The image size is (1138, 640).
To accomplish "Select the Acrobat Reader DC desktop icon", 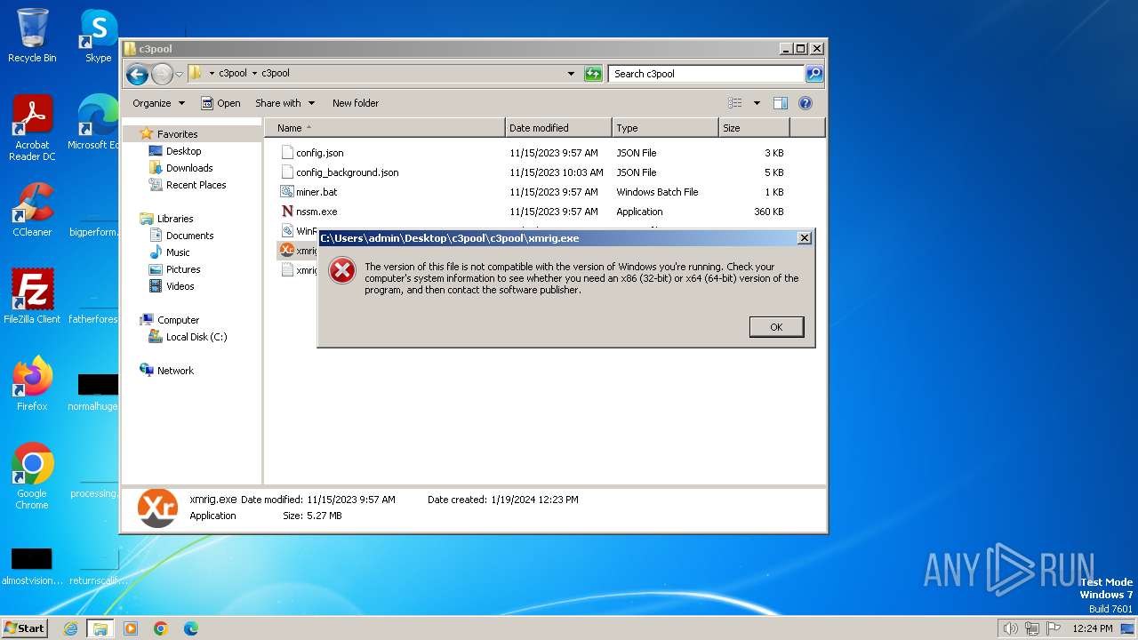I will (x=32, y=129).
